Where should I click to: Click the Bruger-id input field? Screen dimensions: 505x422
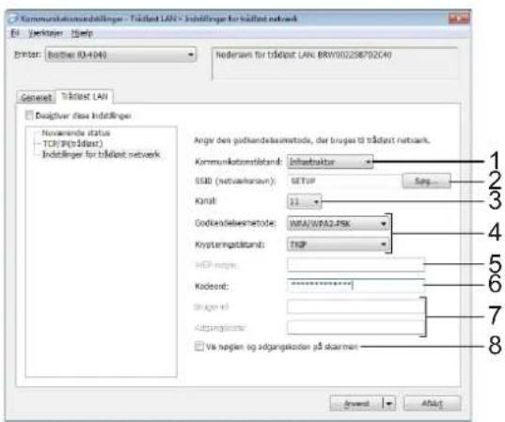click(355, 306)
